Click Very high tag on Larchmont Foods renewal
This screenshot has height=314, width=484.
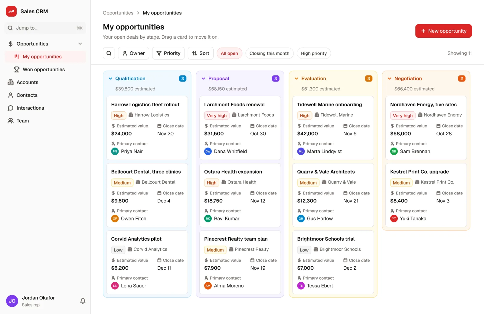click(x=217, y=115)
